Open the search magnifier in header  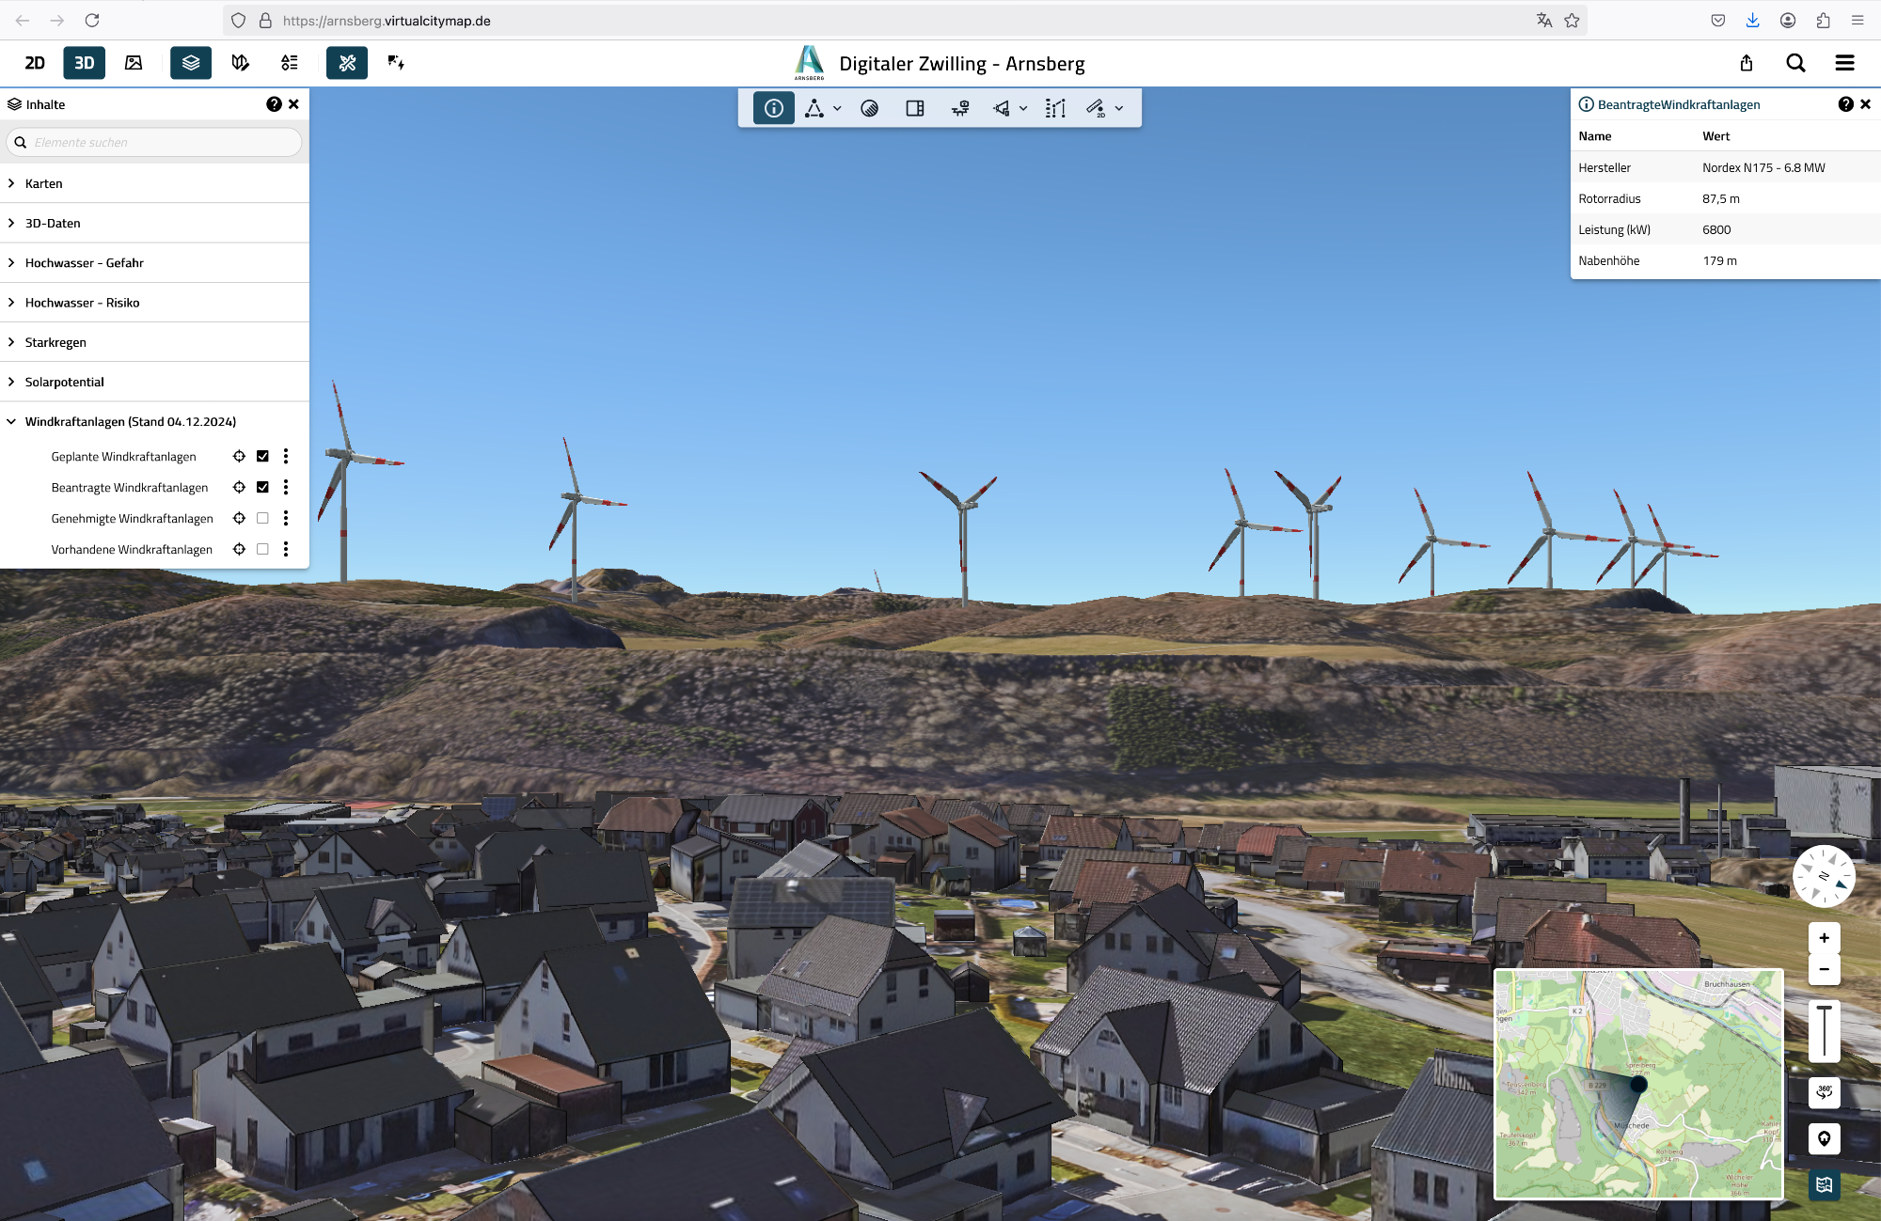pyautogui.click(x=1795, y=63)
